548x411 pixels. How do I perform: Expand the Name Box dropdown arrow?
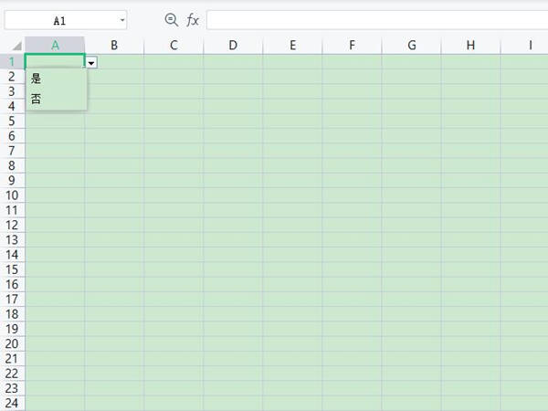point(122,20)
